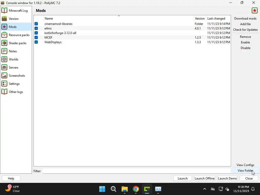Image resolution: width=260 pixels, height=195 pixels.
Task: Select the MCEF mod row name
Action: pos(48,38)
